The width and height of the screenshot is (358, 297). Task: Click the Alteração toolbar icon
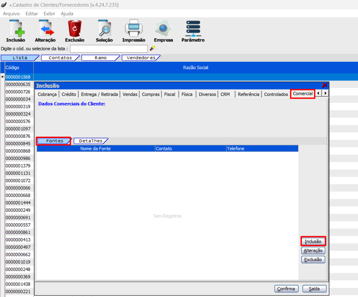point(45,29)
